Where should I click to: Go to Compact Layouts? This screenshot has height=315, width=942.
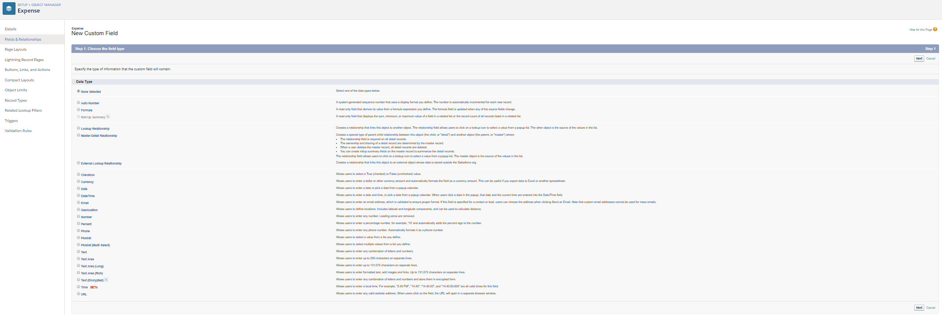19,80
